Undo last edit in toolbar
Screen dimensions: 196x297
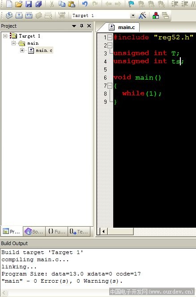pos(85,4)
